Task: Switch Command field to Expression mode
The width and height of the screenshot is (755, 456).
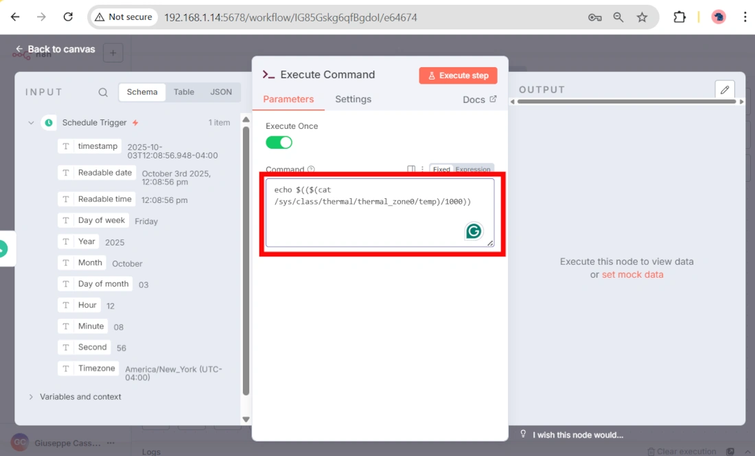Action: coord(473,169)
